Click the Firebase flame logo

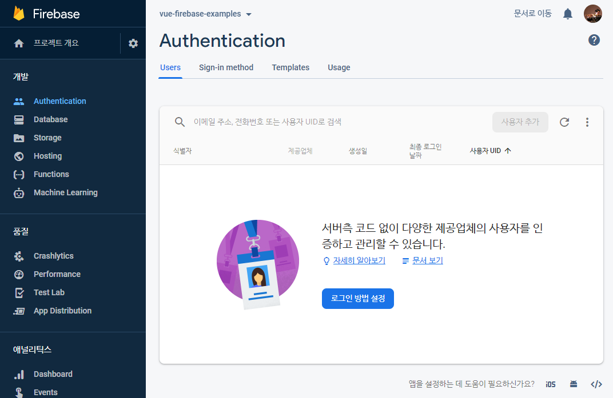(x=18, y=14)
